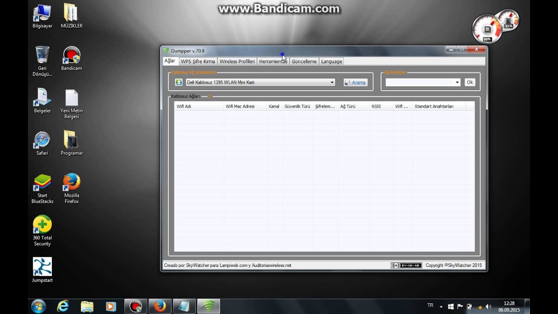Select the Bandicam desktop shortcut
The height and width of the screenshot is (314, 558).
pyautogui.click(x=71, y=58)
